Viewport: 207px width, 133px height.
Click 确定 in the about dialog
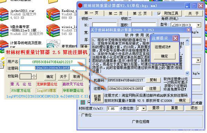(182, 101)
